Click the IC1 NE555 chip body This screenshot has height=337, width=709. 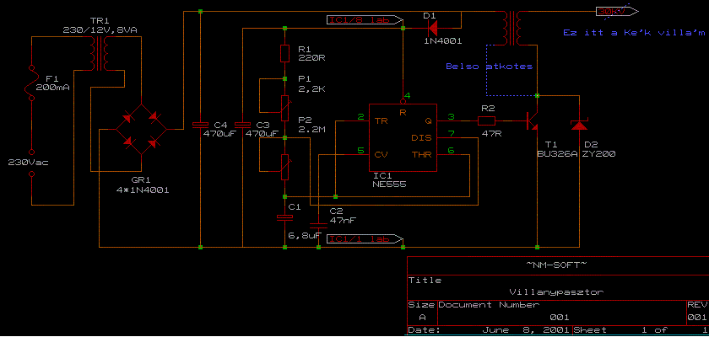(403, 138)
